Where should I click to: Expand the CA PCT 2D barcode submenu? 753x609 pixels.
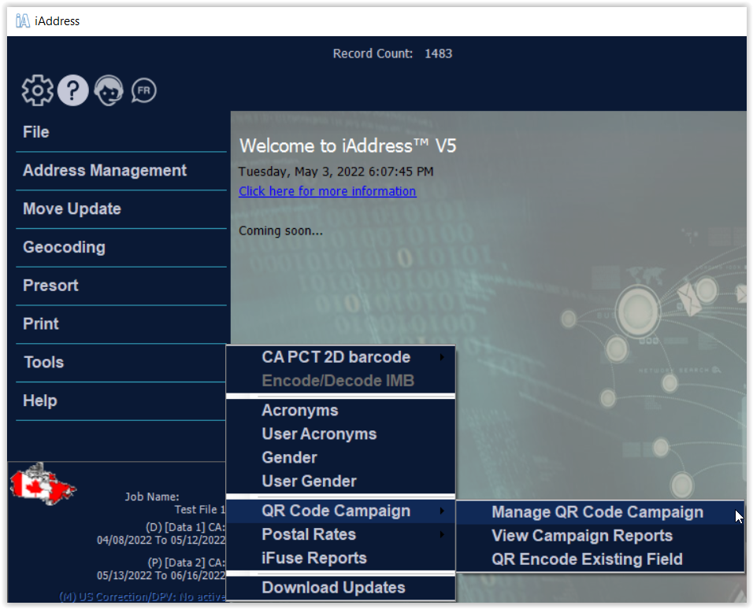tap(340, 357)
